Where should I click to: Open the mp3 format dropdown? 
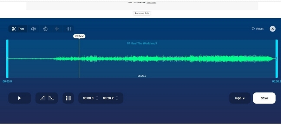[240, 98]
